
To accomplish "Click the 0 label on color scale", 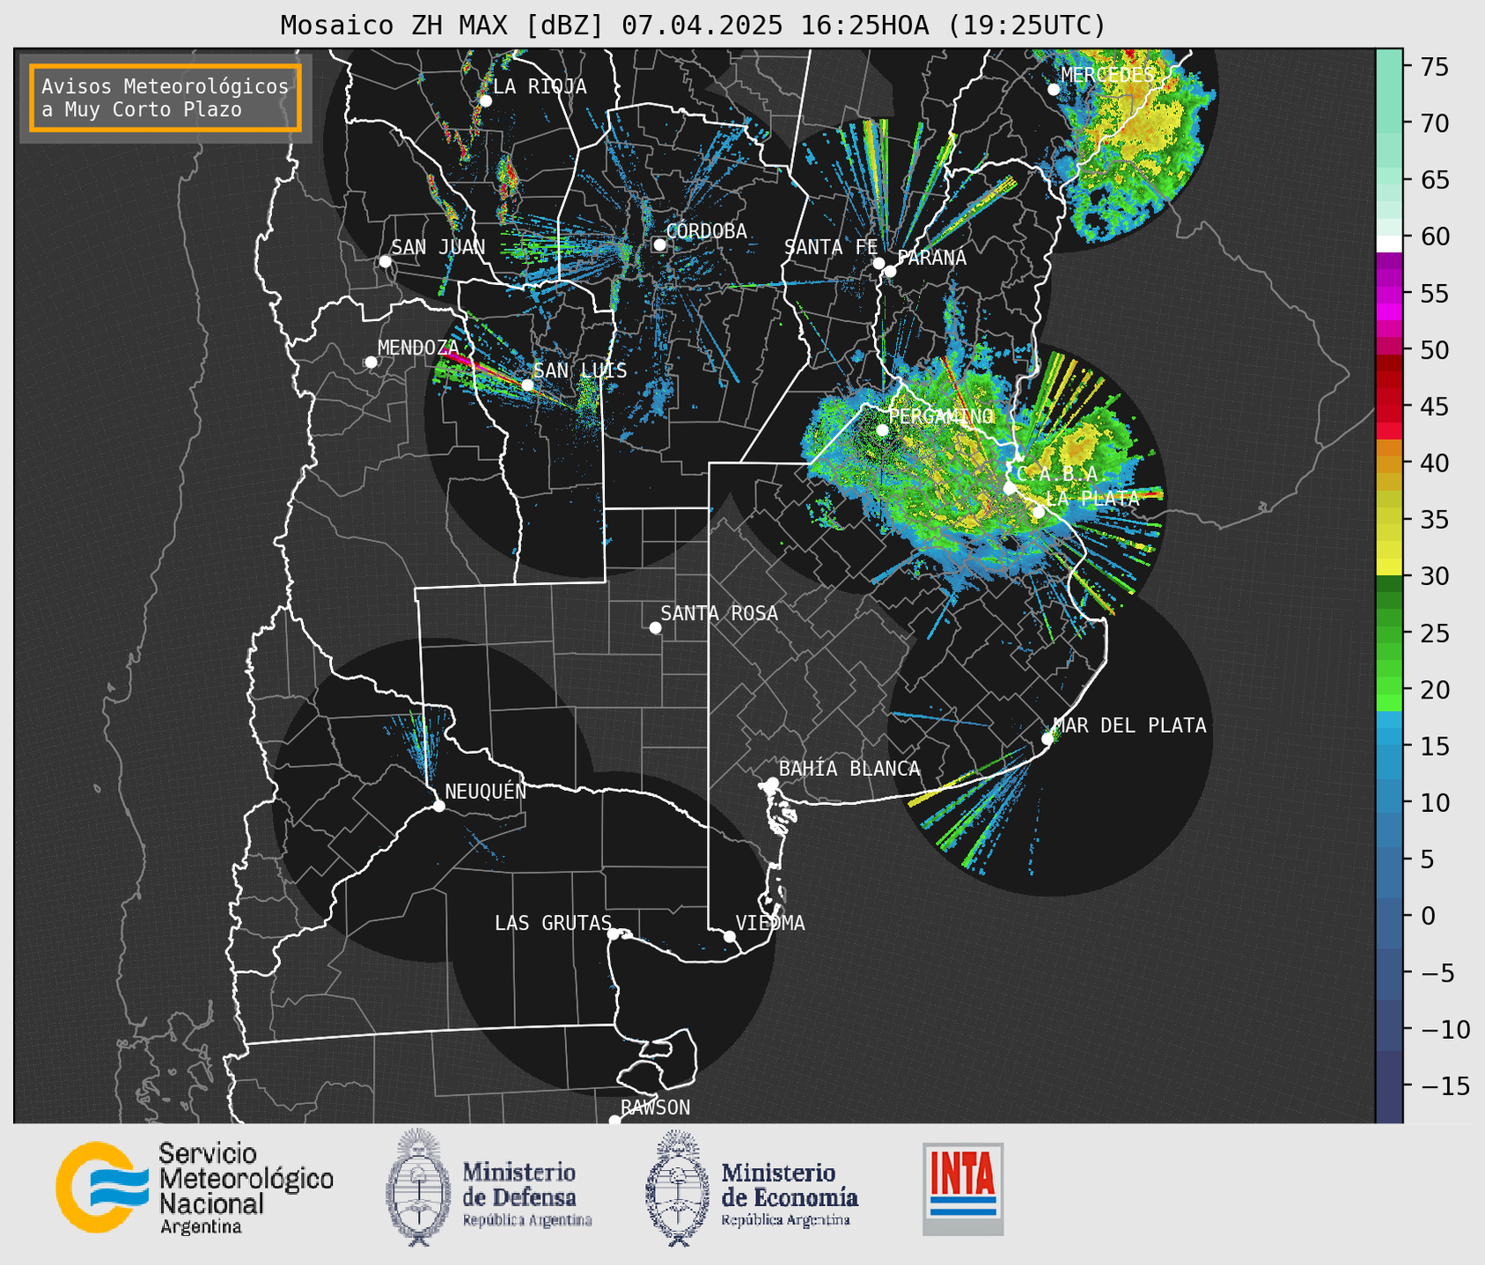I will coord(1428,916).
